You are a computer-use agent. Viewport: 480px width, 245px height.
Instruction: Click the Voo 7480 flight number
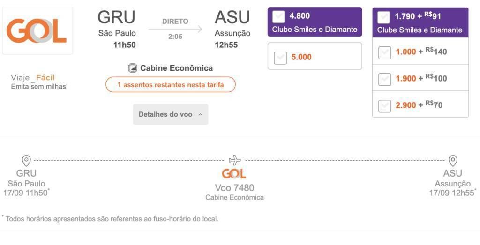tap(234, 187)
